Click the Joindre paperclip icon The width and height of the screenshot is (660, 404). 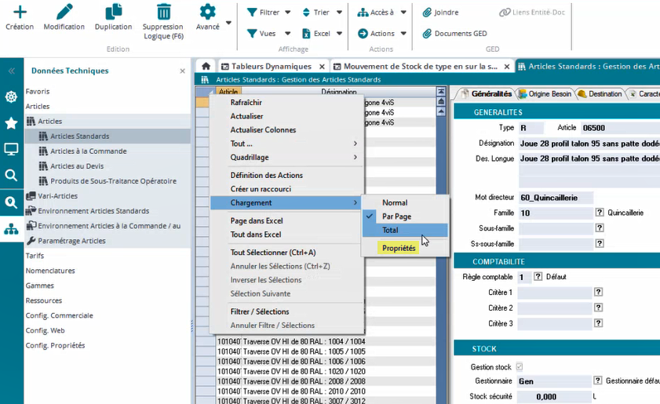click(428, 13)
